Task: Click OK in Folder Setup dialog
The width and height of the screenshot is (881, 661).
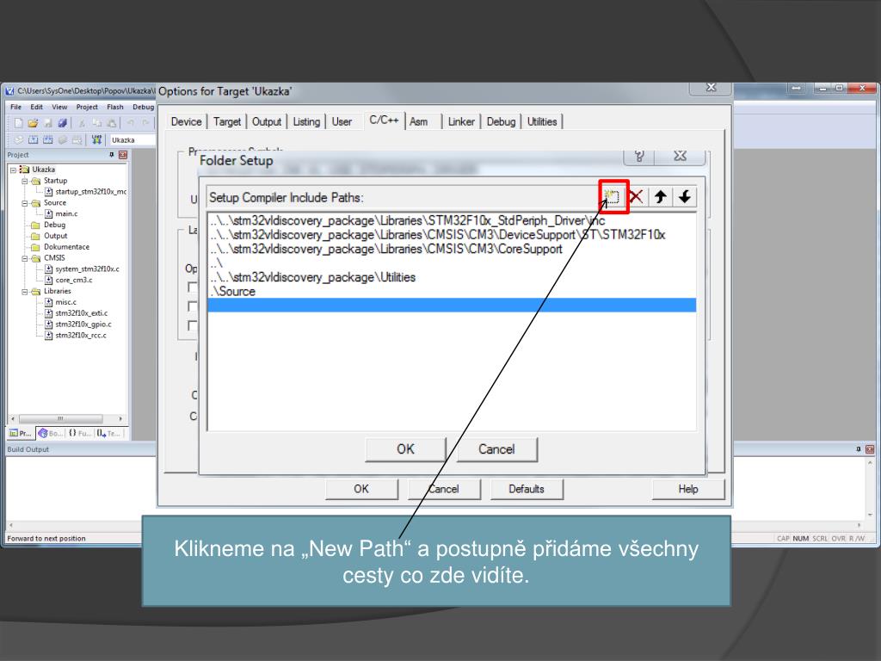Action: click(406, 449)
